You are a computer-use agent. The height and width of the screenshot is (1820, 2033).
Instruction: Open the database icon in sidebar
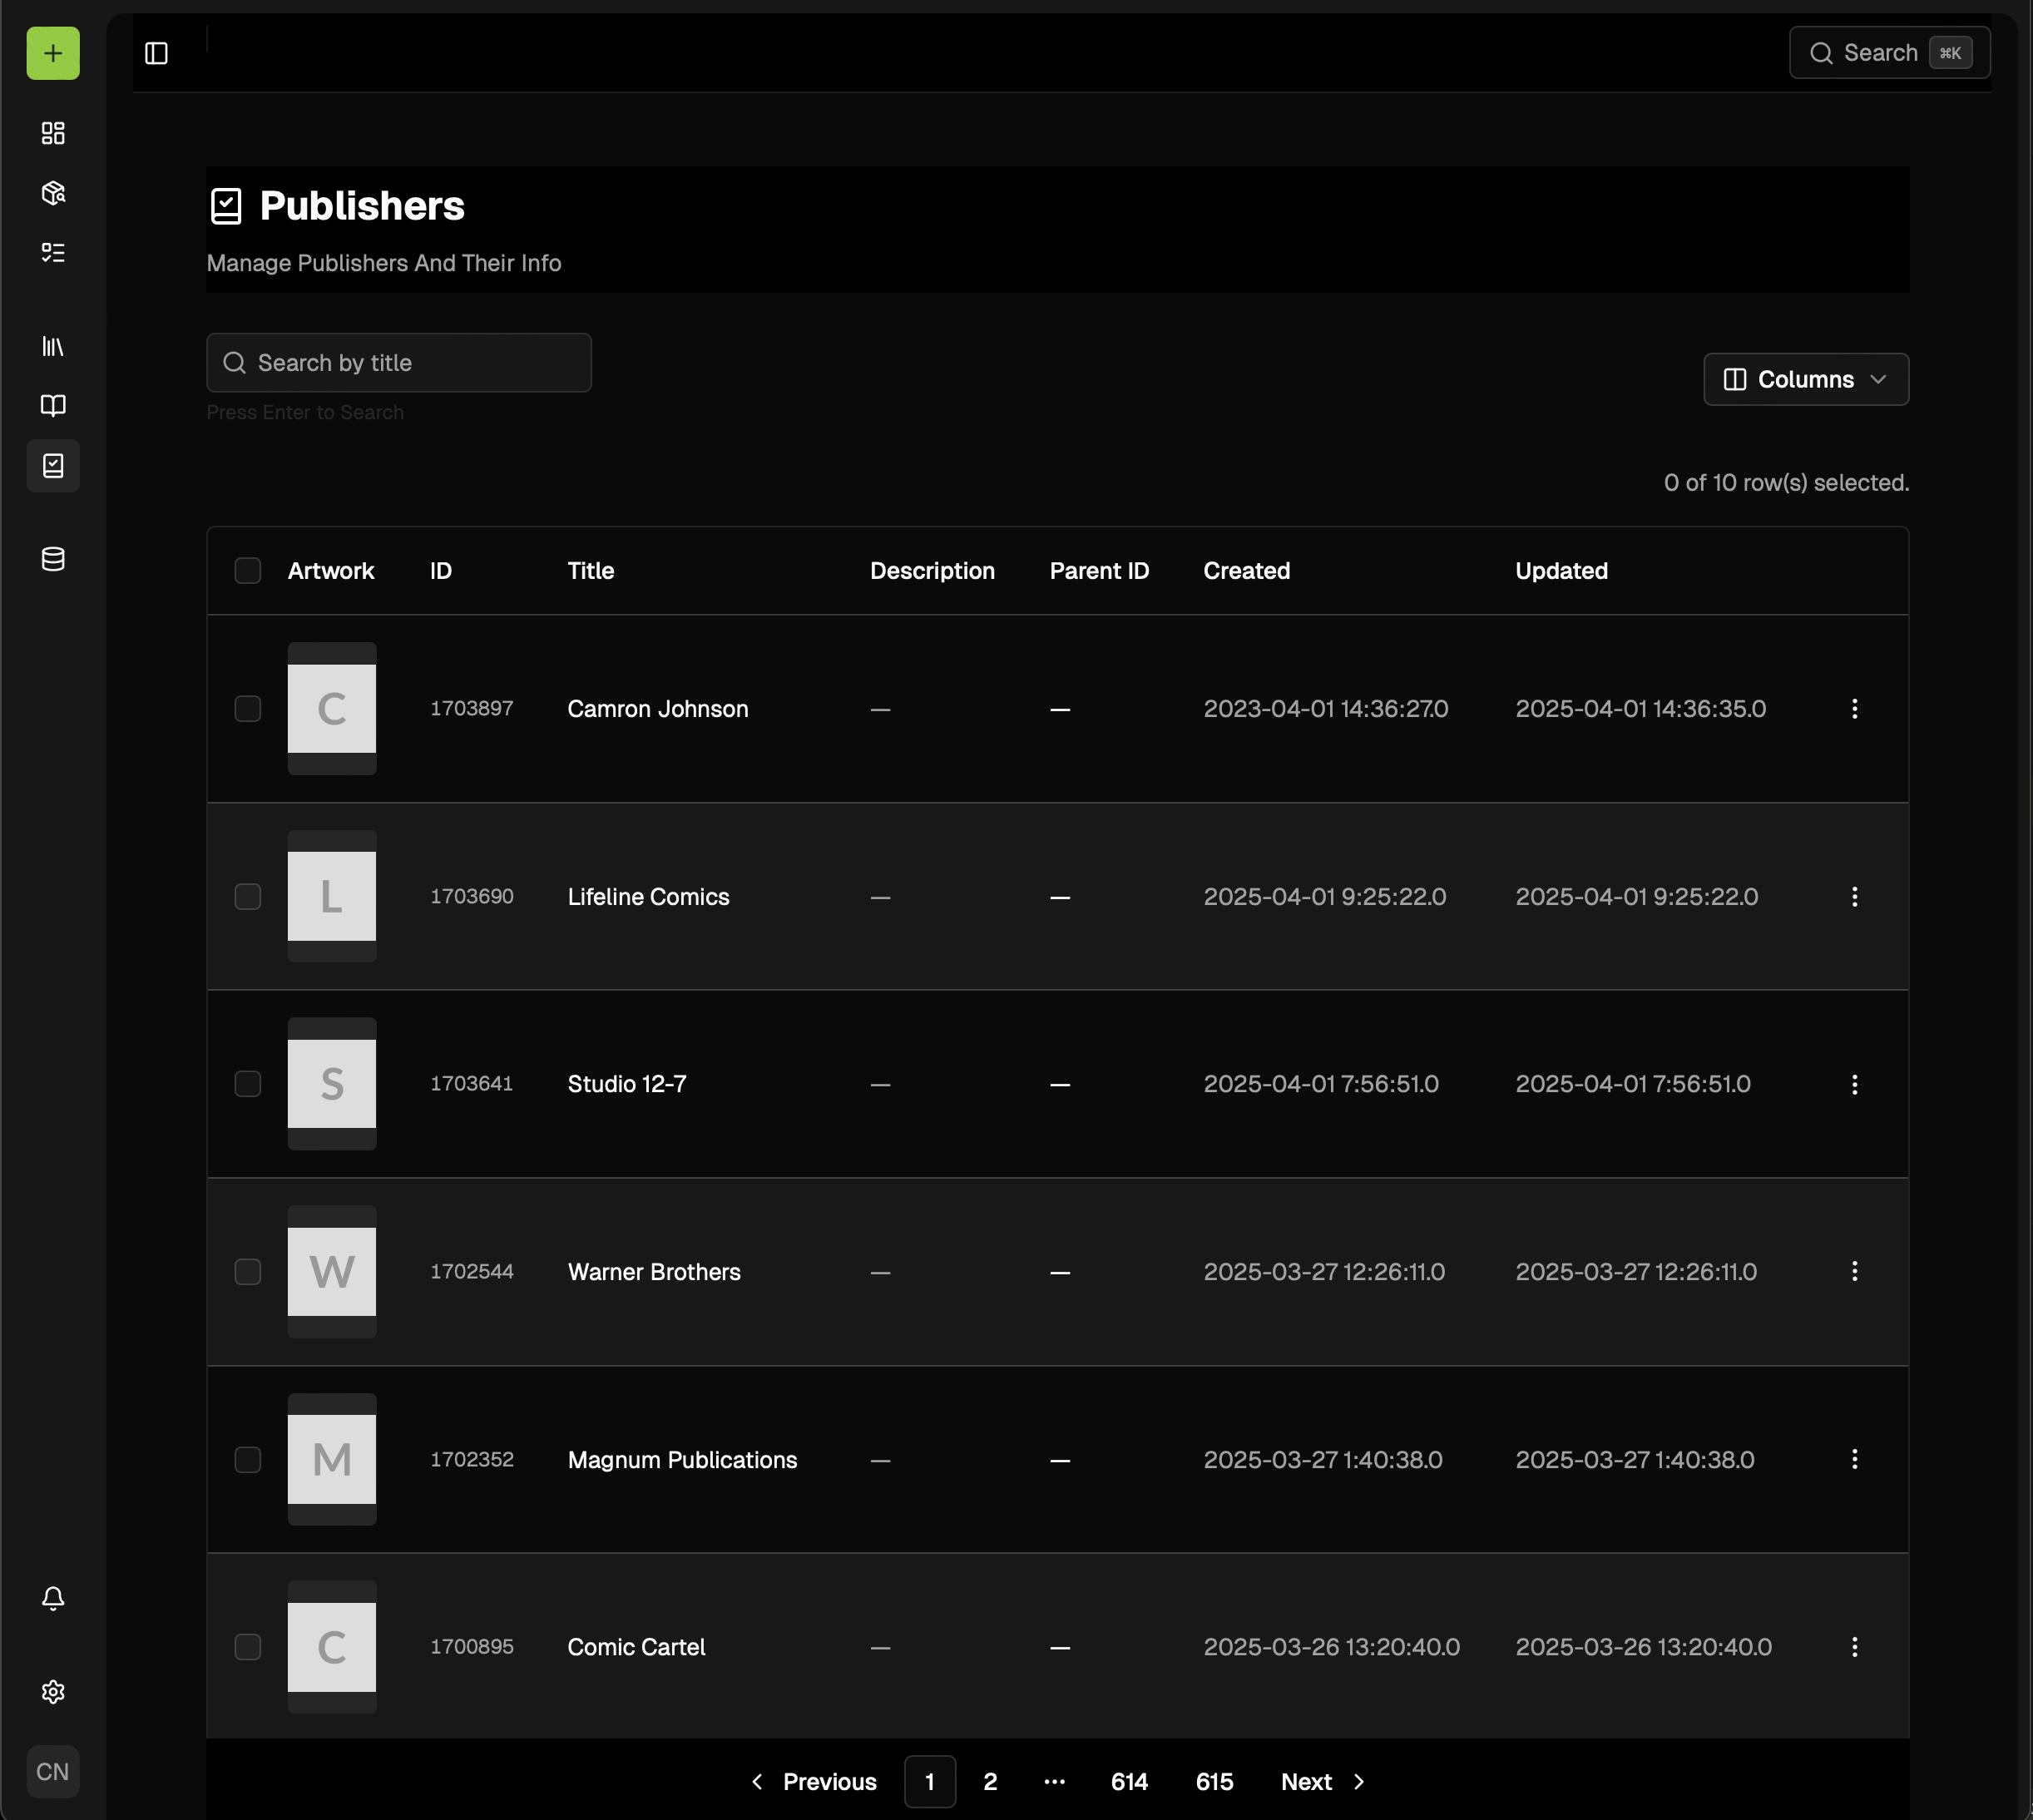click(53, 559)
